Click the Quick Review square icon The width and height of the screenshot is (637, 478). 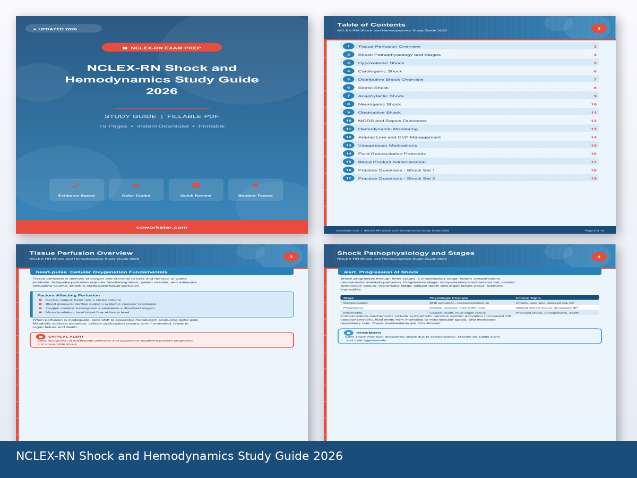coord(195,185)
